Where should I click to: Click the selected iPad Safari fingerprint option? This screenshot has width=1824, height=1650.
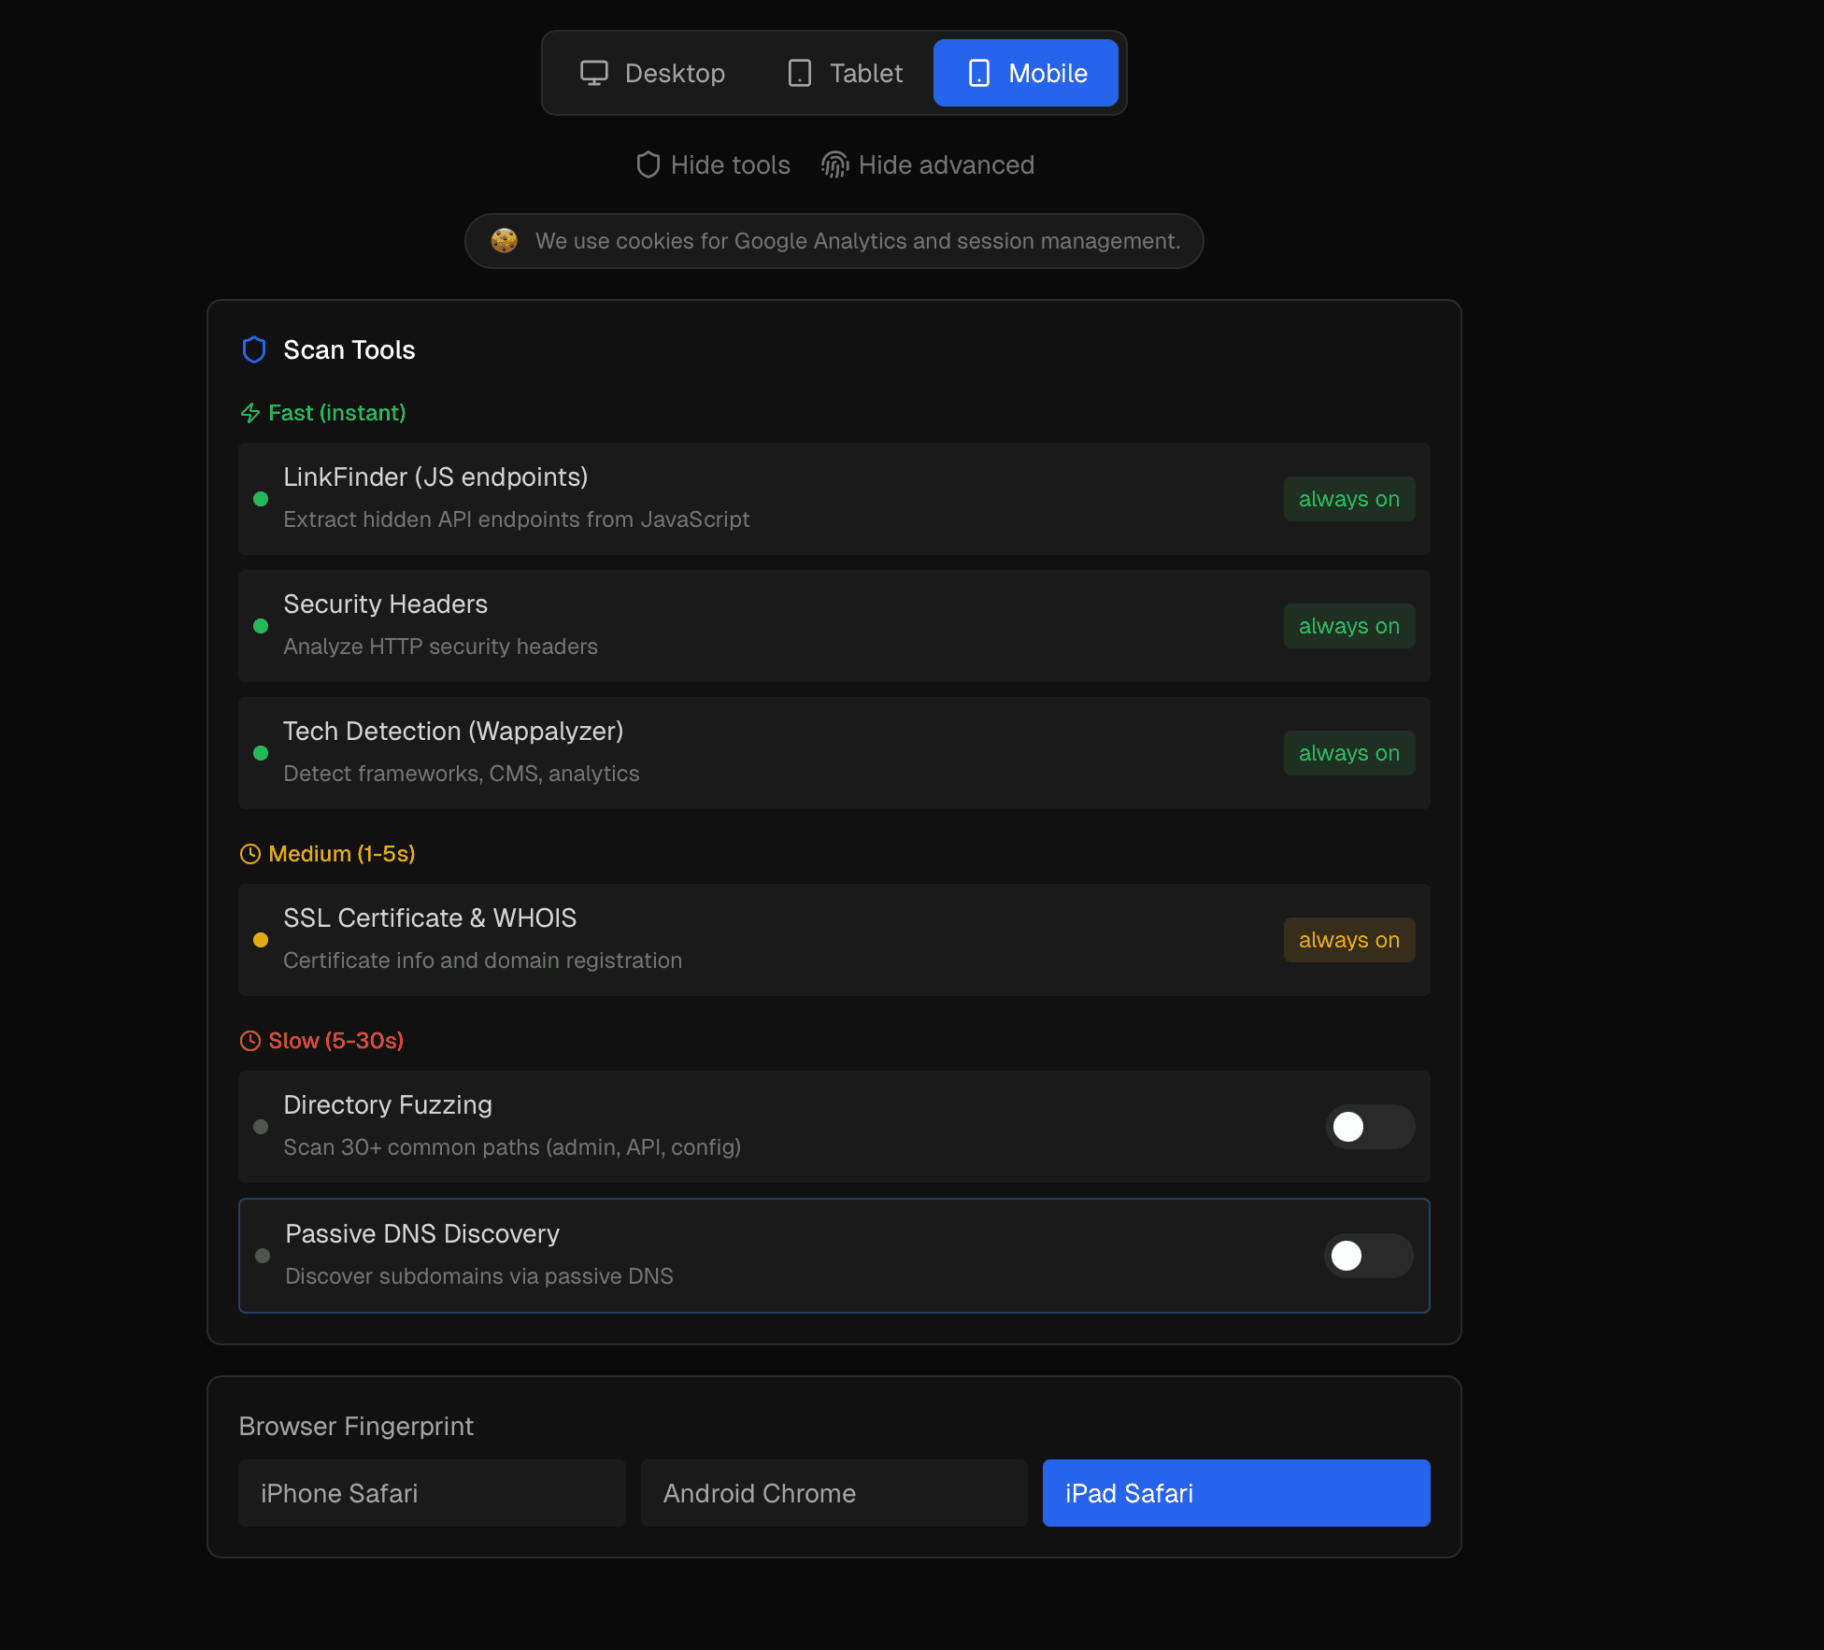[1235, 1492]
